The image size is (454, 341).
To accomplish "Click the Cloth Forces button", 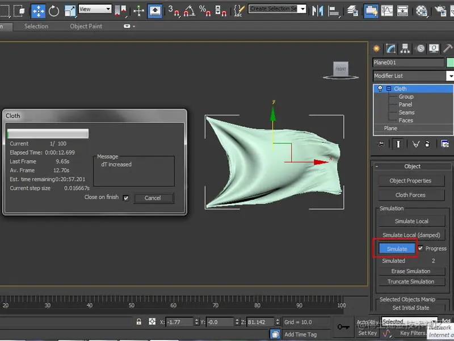I will click(410, 195).
